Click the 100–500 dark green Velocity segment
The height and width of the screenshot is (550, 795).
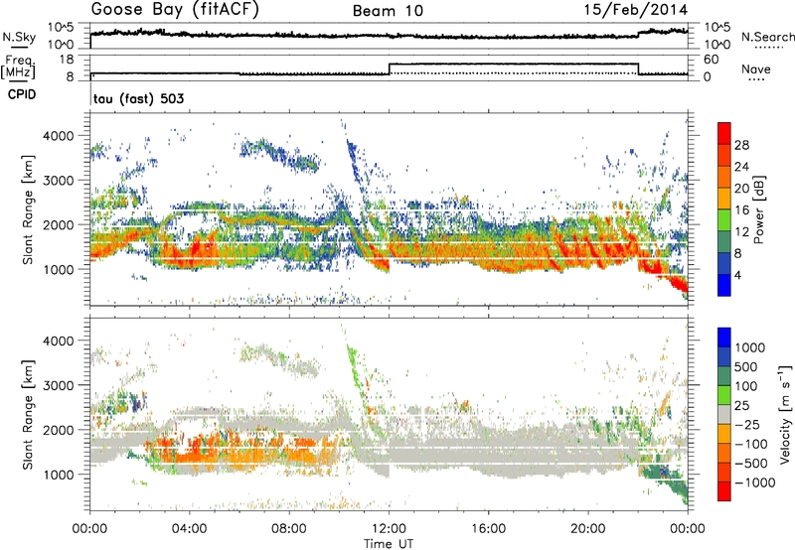coord(724,376)
